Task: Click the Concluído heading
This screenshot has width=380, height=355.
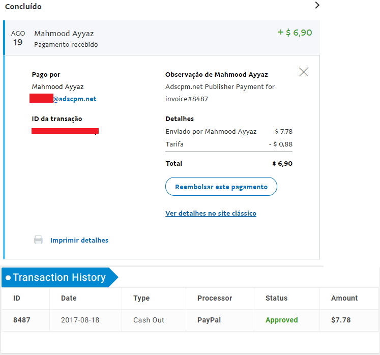Action: [23, 7]
